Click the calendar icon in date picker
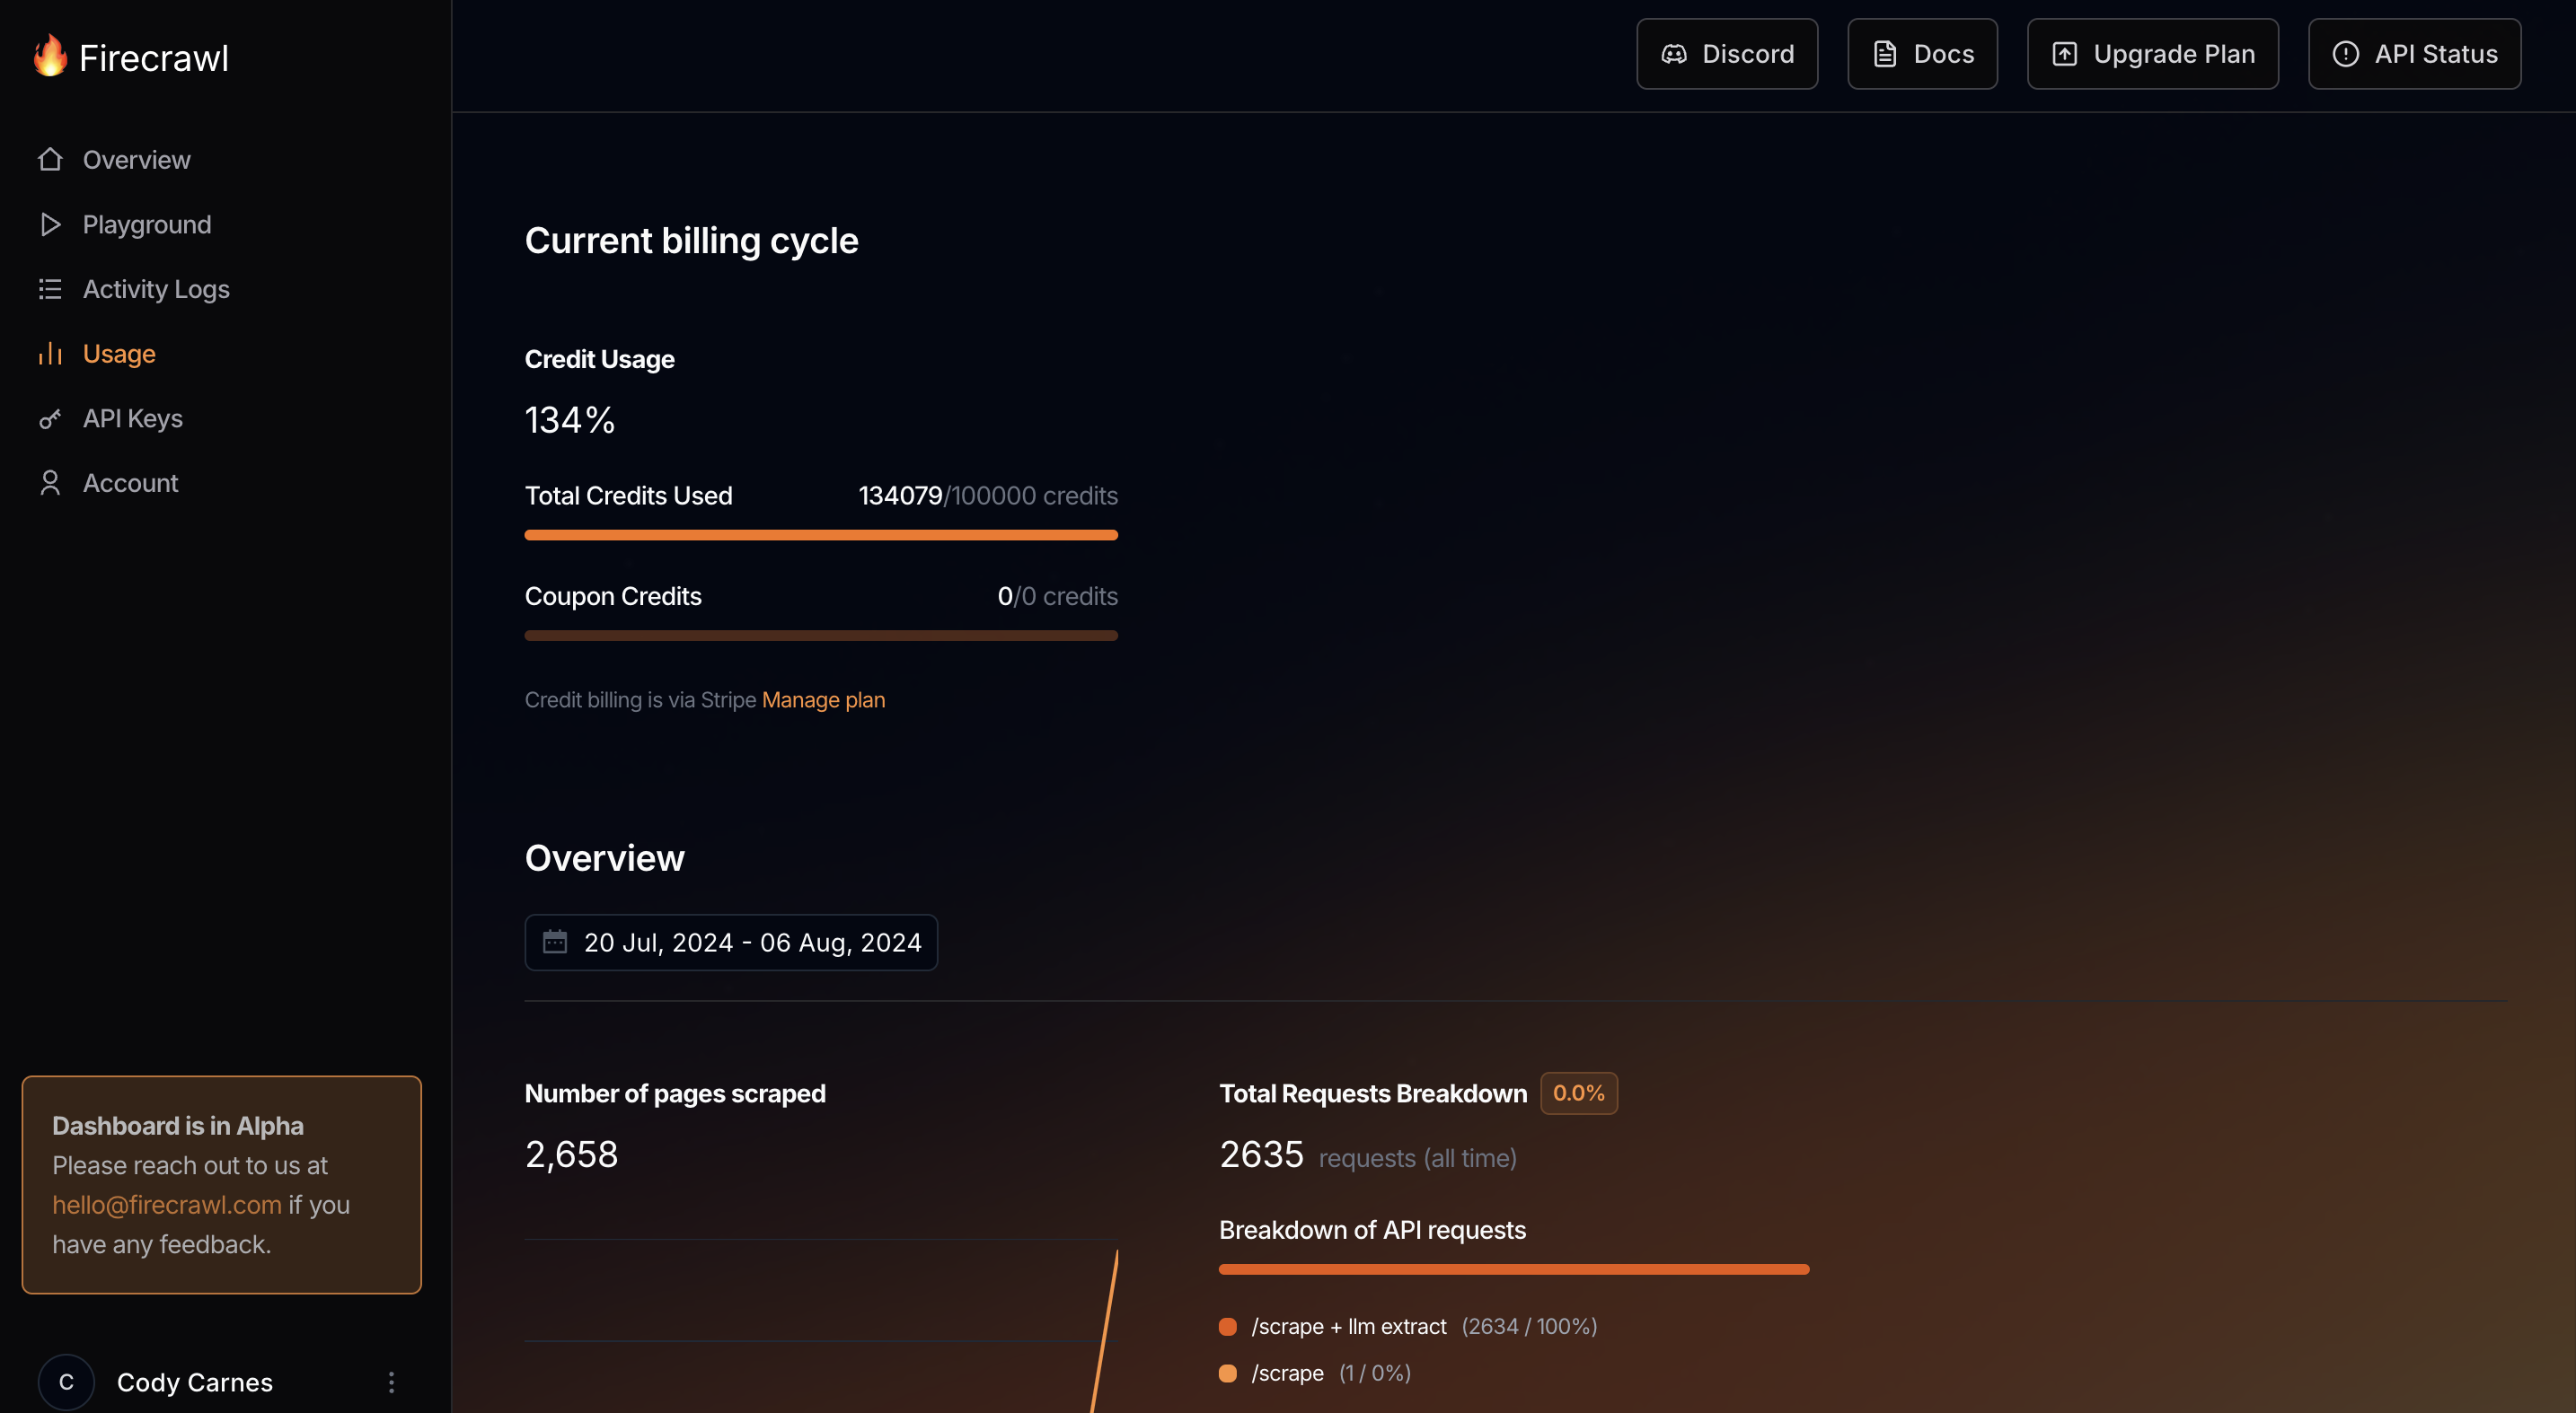The width and height of the screenshot is (2576, 1413). point(555,942)
